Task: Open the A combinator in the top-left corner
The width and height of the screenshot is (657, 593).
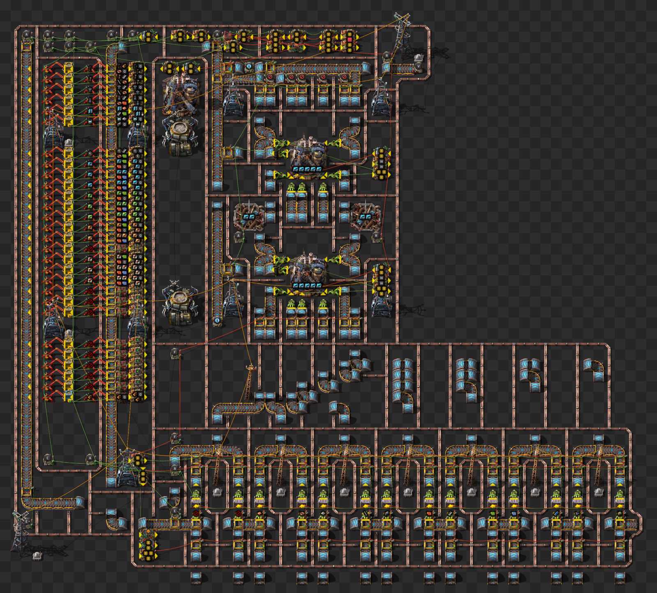Action: (27, 35)
